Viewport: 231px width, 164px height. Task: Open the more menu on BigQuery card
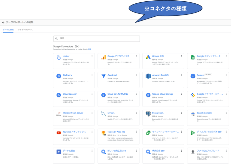coord(92,75)
